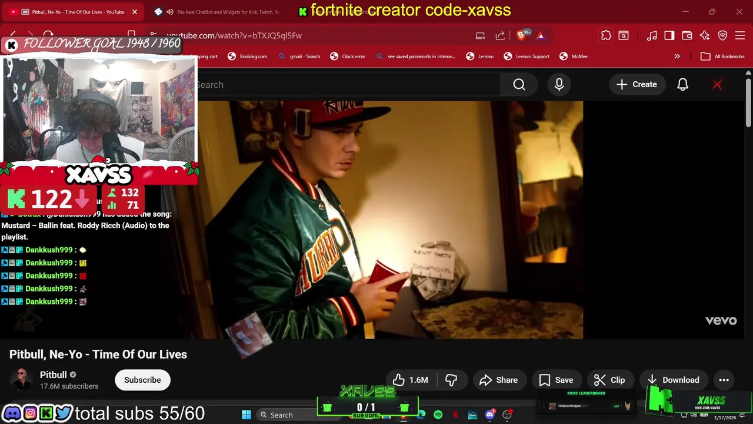This screenshot has width=753, height=424.
Task: Open the tab search icon in toolbar
Action: 624,35
